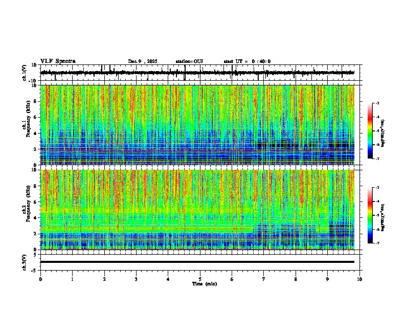
Task: Click the "station=OUI" label
Action: coord(189,61)
